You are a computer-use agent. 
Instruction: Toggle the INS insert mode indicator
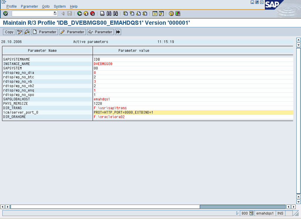coord(280,213)
